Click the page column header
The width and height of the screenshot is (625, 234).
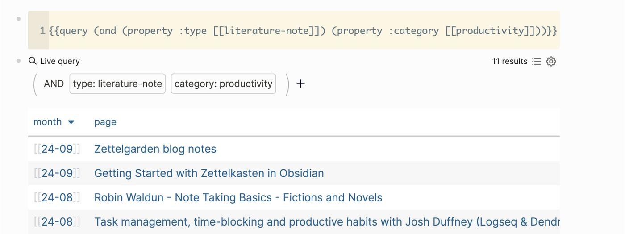coord(105,122)
